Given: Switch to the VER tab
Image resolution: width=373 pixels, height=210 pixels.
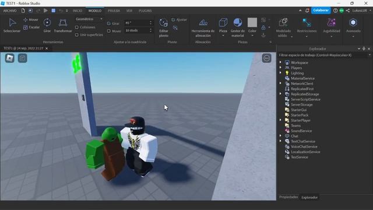Looking at the screenshot, I should (x=129, y=10).
